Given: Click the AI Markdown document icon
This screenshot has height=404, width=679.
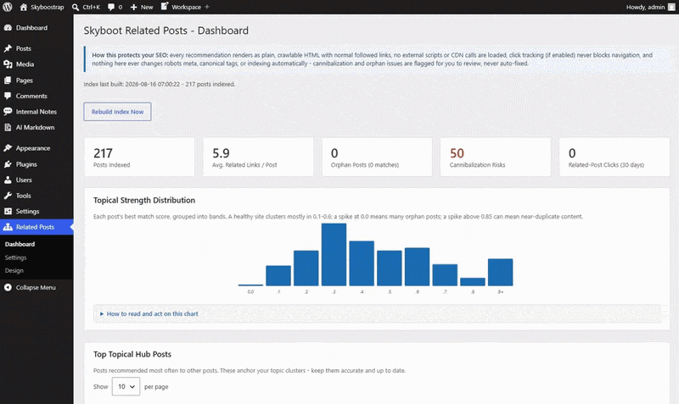Looking at the screenshot, I should (8, 127).
